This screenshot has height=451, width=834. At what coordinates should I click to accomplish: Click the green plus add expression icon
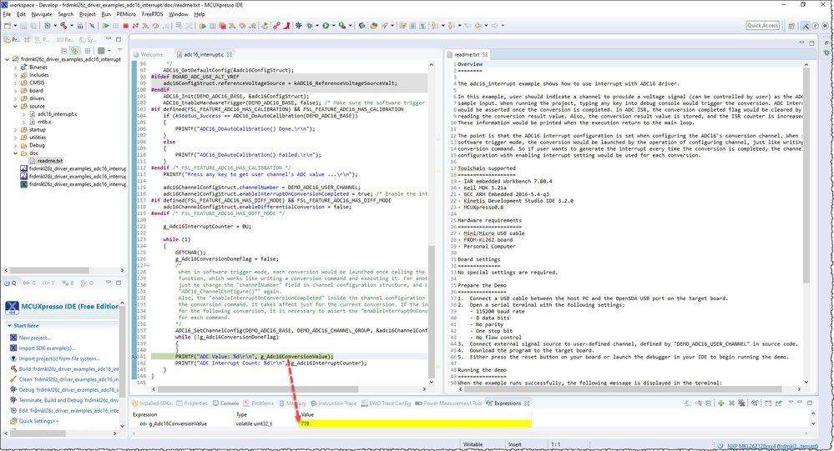coord(720,403)
